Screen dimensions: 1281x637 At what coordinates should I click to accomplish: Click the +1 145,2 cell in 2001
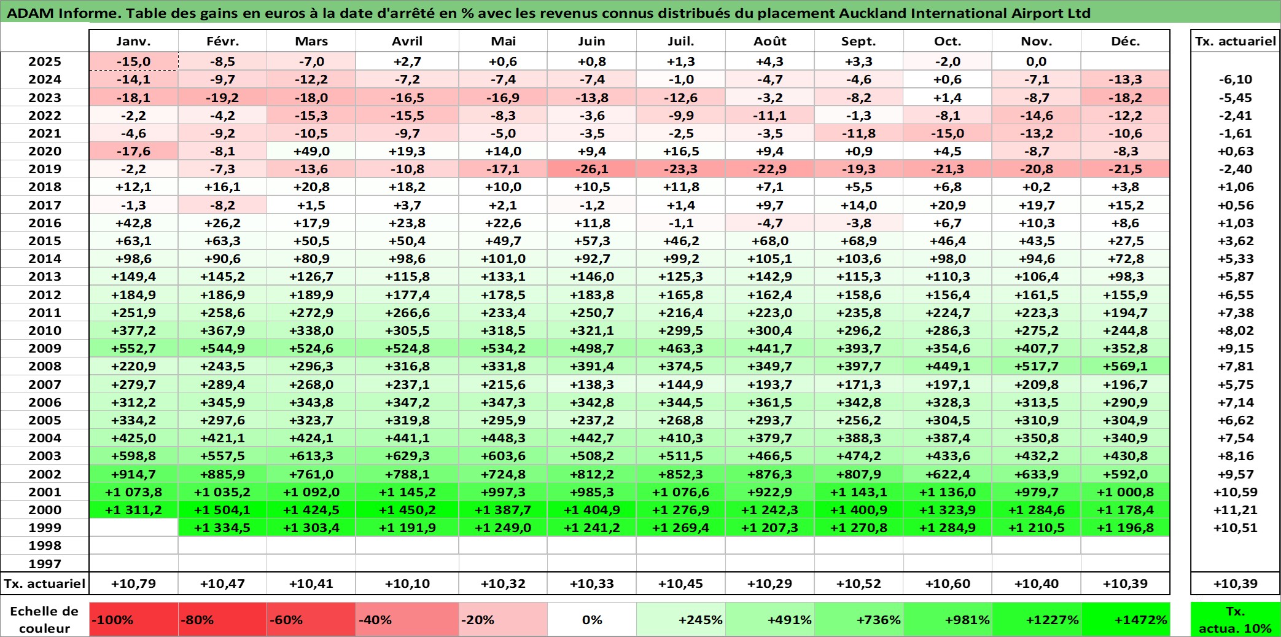click(407, 492)
